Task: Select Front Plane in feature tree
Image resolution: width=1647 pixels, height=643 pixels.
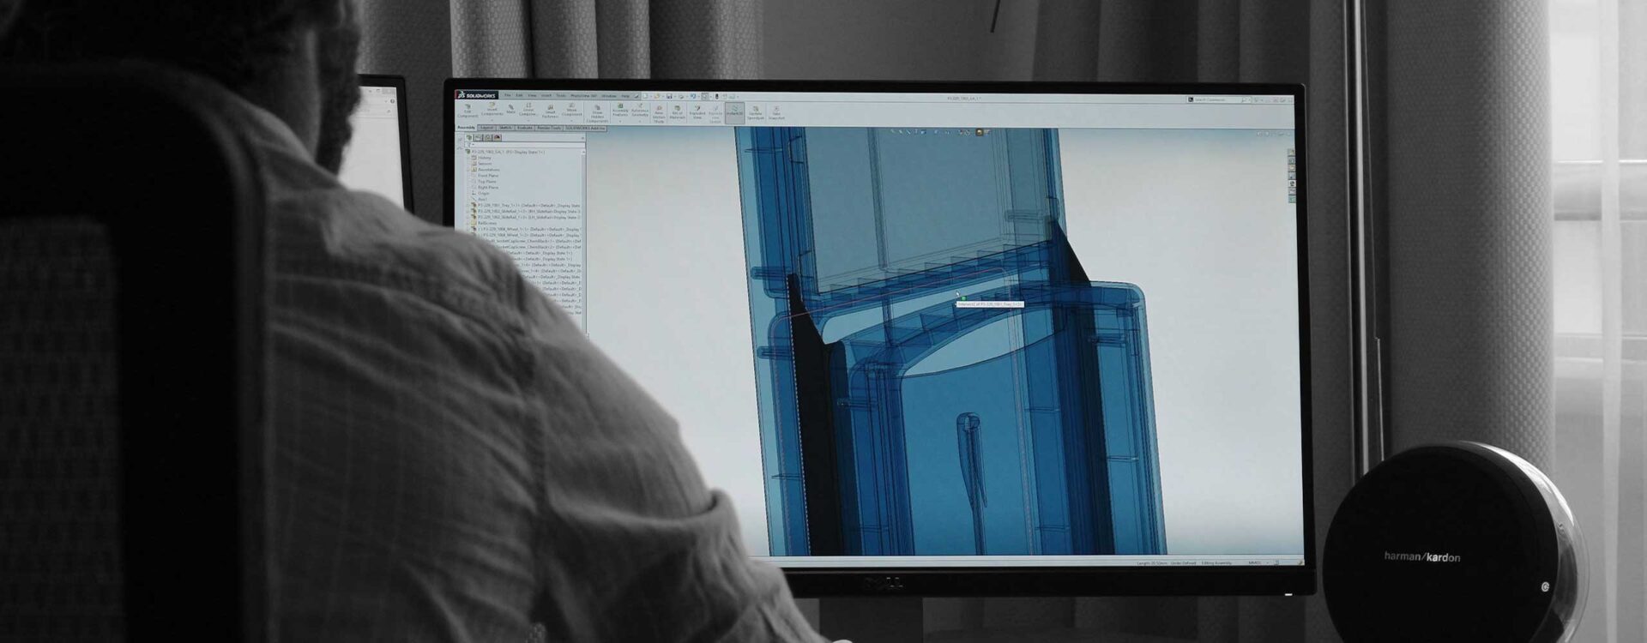Action: [x=487, y=176]
